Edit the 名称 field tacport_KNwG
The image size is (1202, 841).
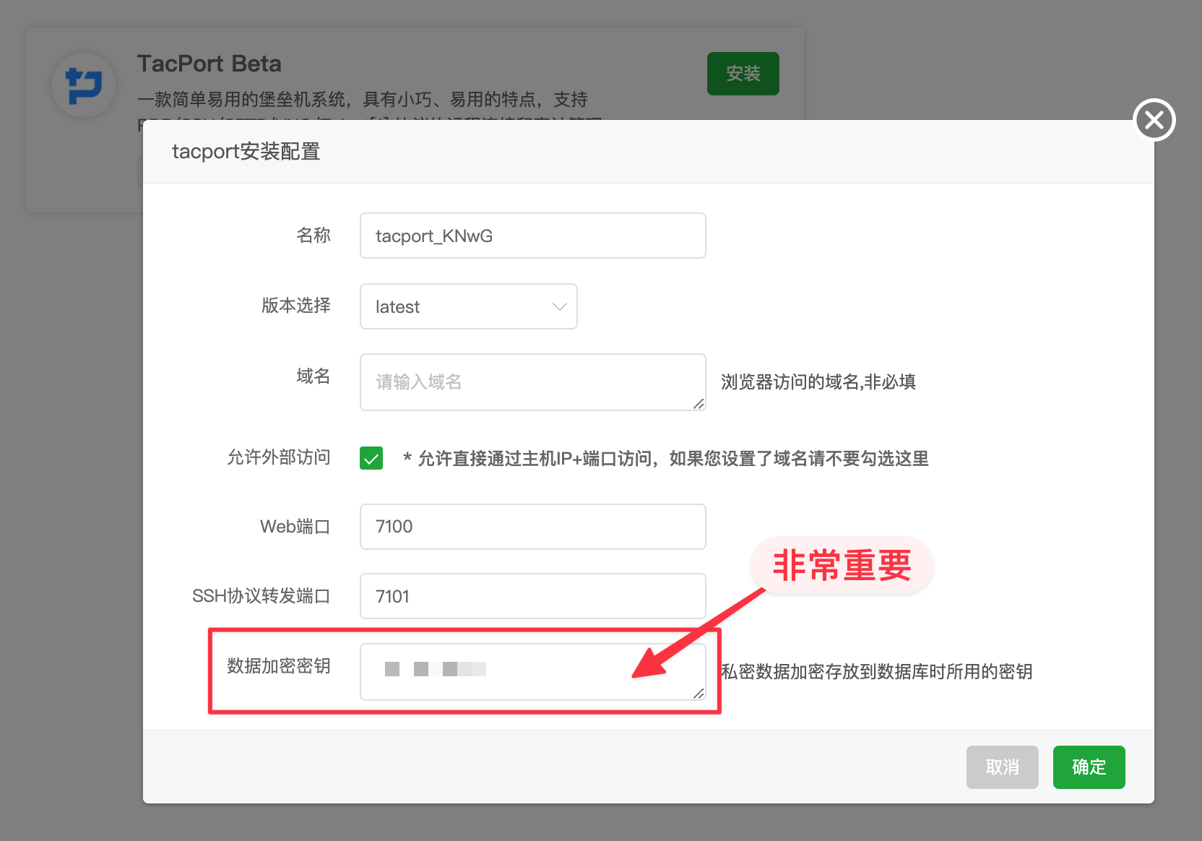point(533,236)
